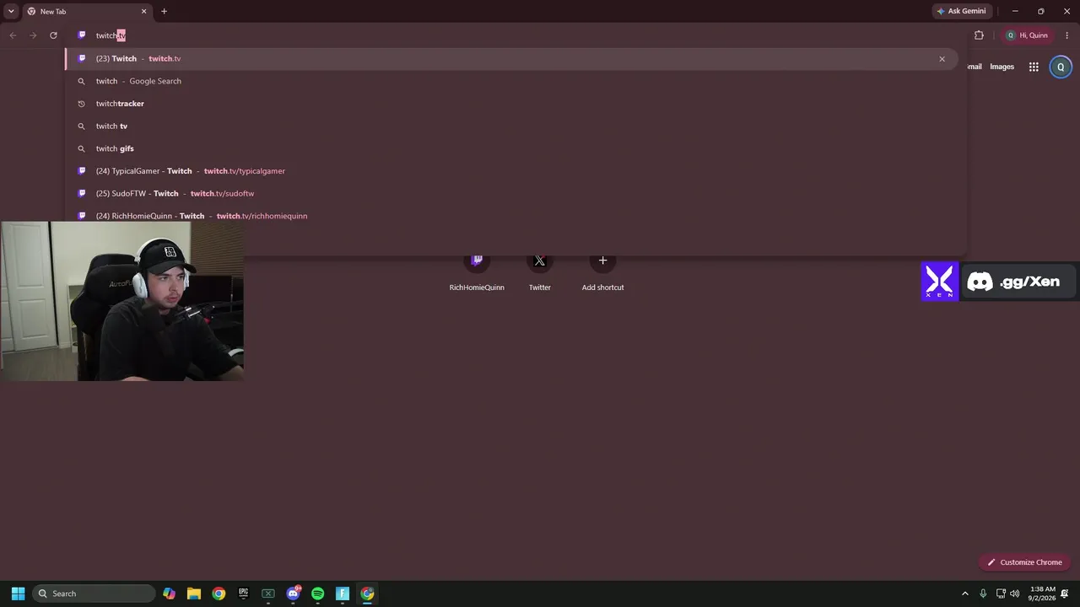Go forward with the forward arrow
1080x607 pixels.
tap(33, 35)
